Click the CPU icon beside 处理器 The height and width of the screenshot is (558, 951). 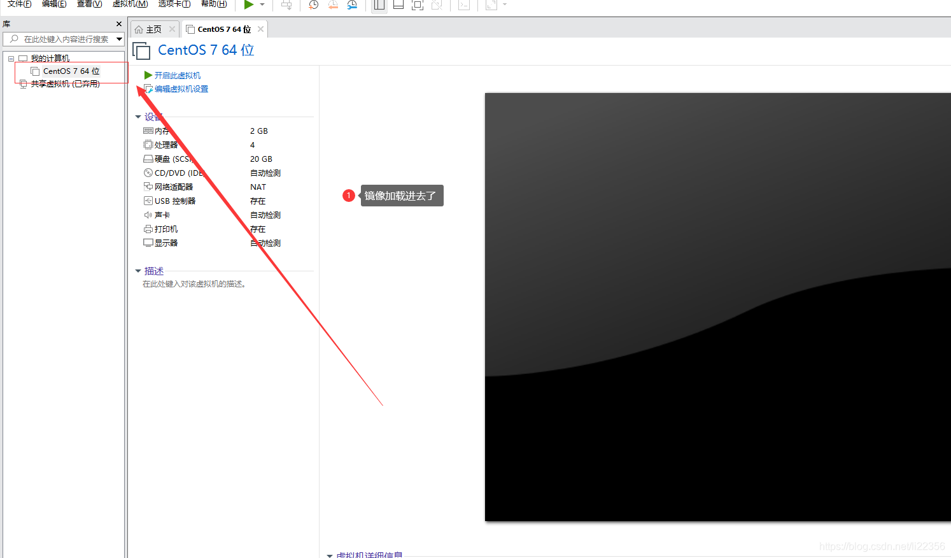point(148,145)
